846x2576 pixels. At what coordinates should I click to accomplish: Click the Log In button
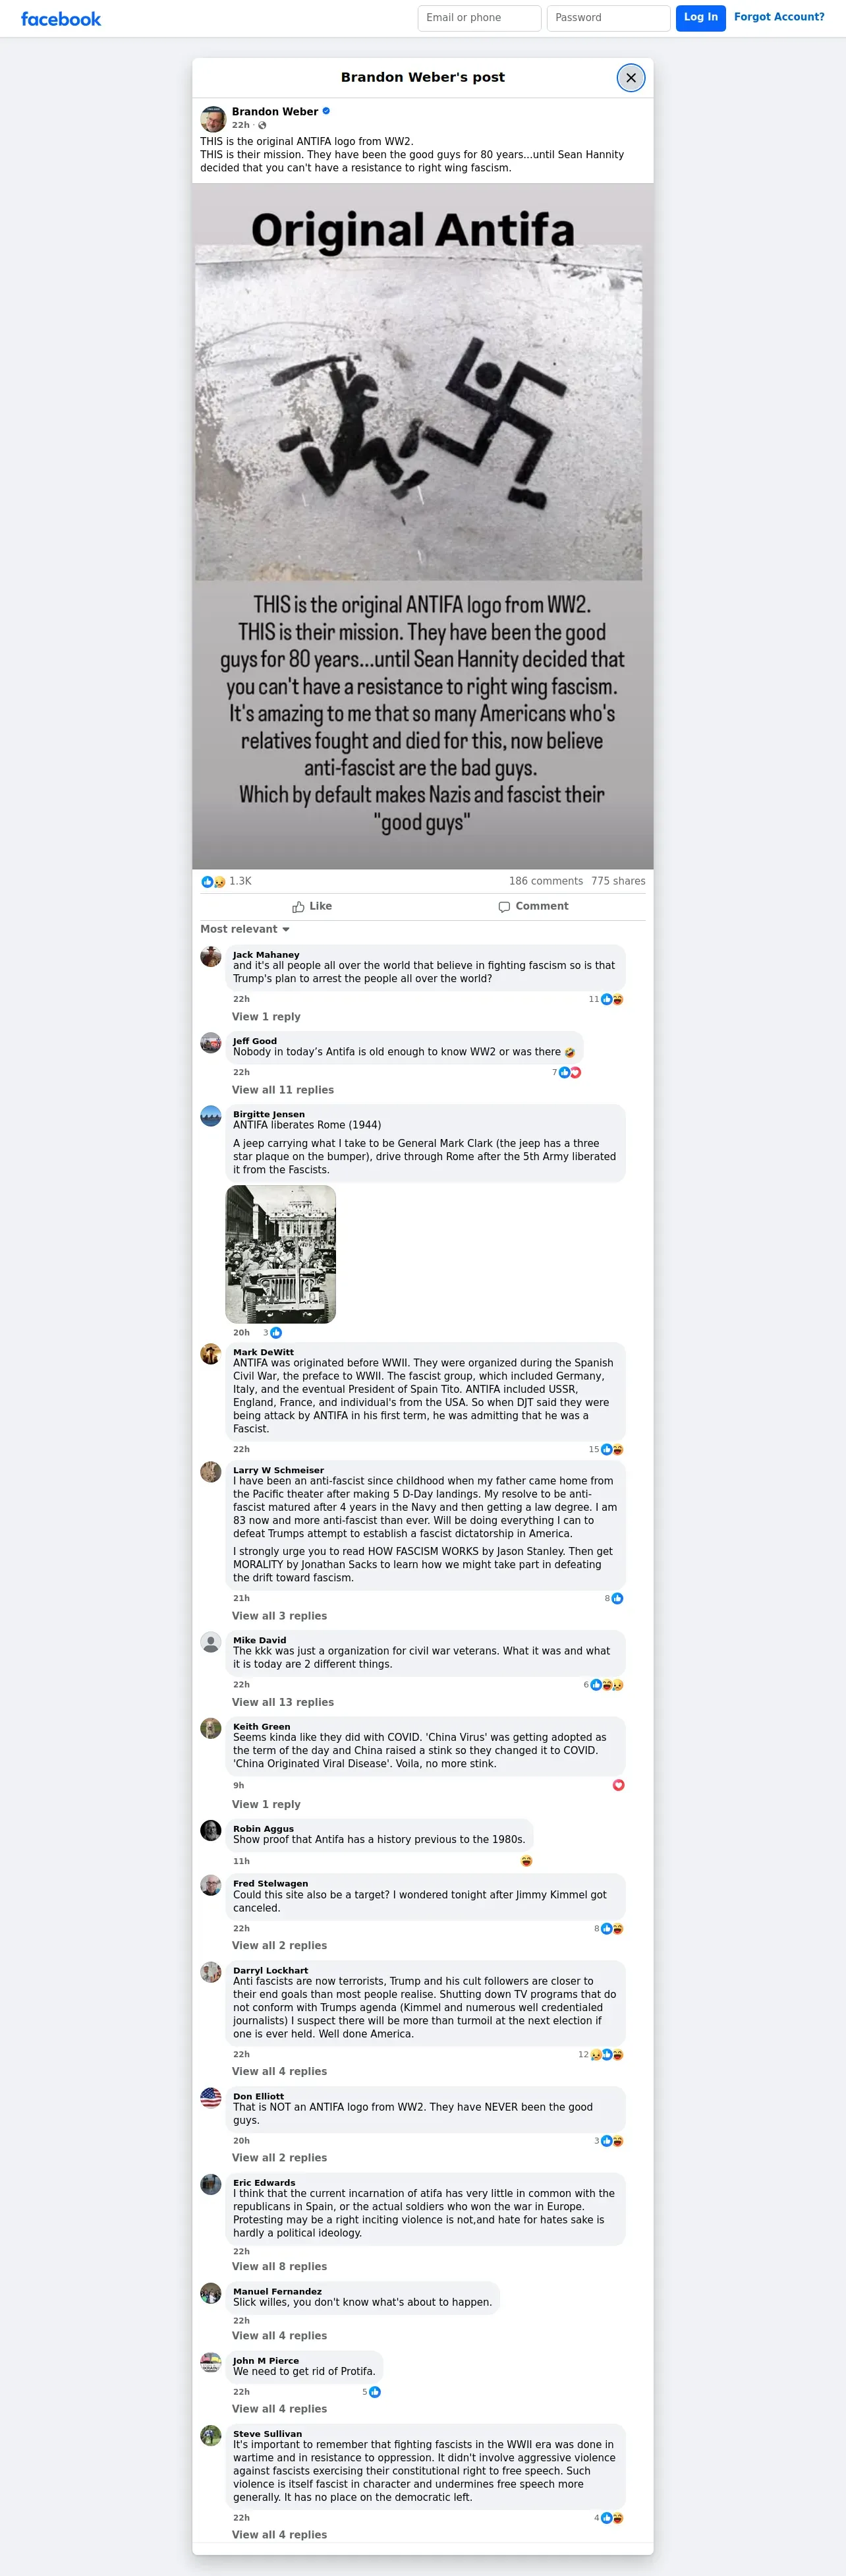pos(701,18)
